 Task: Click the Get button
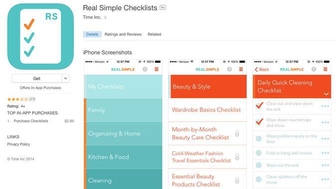[x=37, y=79]
